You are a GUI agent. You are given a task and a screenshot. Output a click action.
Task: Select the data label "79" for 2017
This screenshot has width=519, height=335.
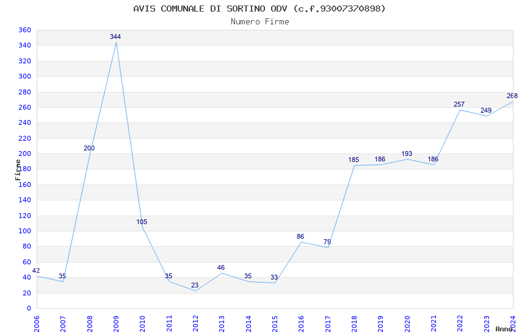coord(327,242)
